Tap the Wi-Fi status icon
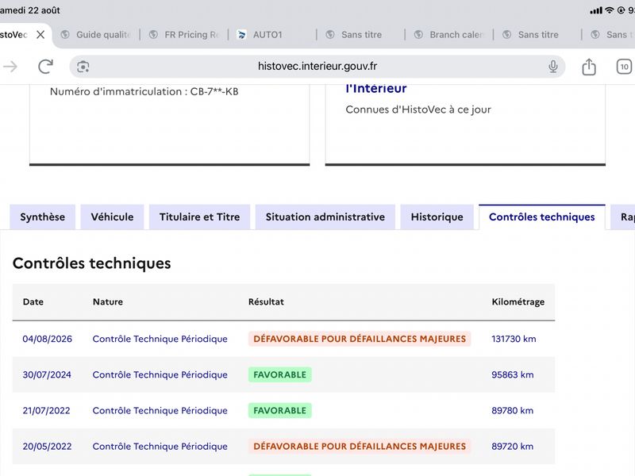The height and width of the screenshot is (476, 635). click(609, 10)
